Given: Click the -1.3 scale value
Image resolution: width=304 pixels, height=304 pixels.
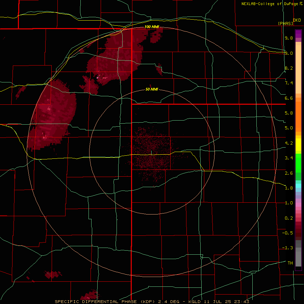Looking at the screenshot, I should 287,248.
